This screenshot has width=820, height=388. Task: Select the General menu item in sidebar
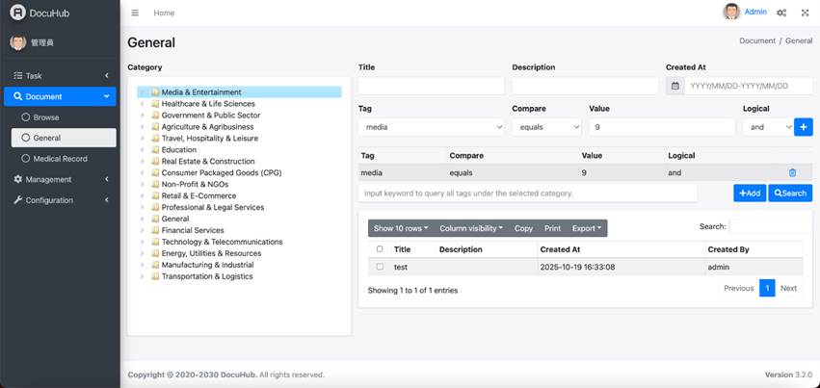(64, 138)
